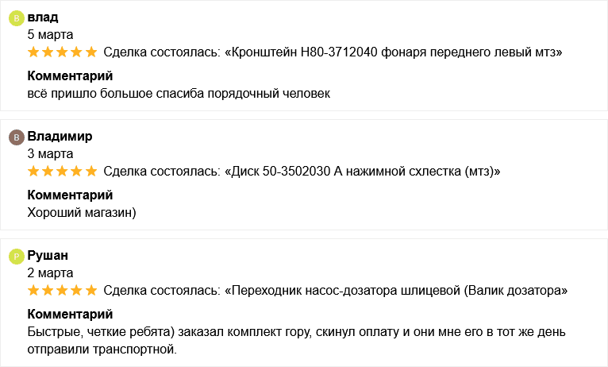Click the Комментарий heading in влад's review
The height and width of the screenshot is (367, 608).
coord(70,76)
